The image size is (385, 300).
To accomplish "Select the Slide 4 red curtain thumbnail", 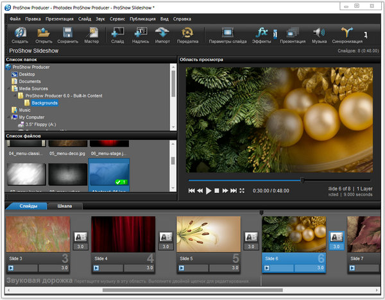I will (x=123, y=234).
